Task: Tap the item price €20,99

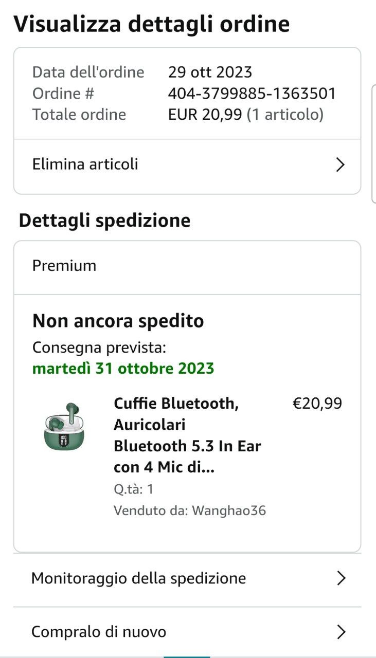Action: (317, 404)
